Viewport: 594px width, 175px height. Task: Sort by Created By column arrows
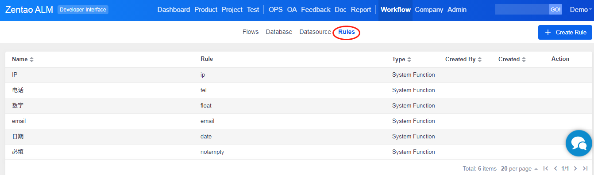pyautogui.click(x=479, y=60)
